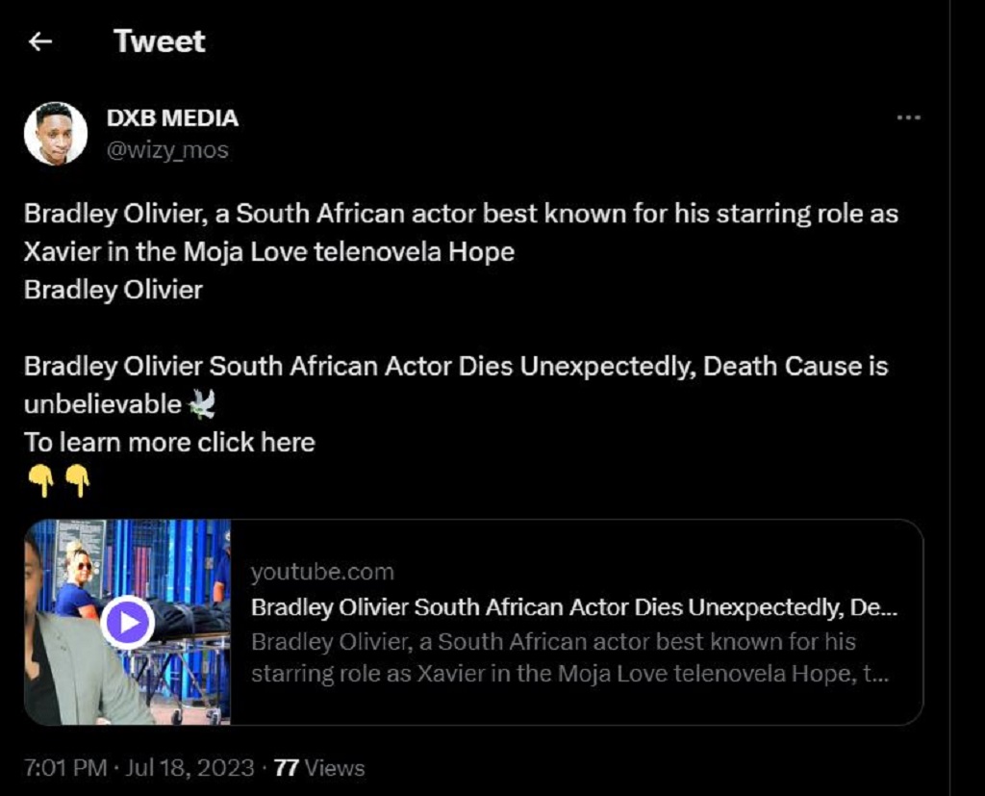Click the DXB MEDIA display name
The height and width of the screenshot is (796, 985).
[x=172, y=118]
